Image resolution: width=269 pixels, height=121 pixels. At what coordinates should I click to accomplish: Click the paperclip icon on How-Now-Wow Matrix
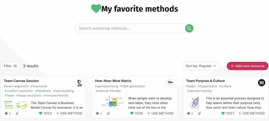(108, 113)
